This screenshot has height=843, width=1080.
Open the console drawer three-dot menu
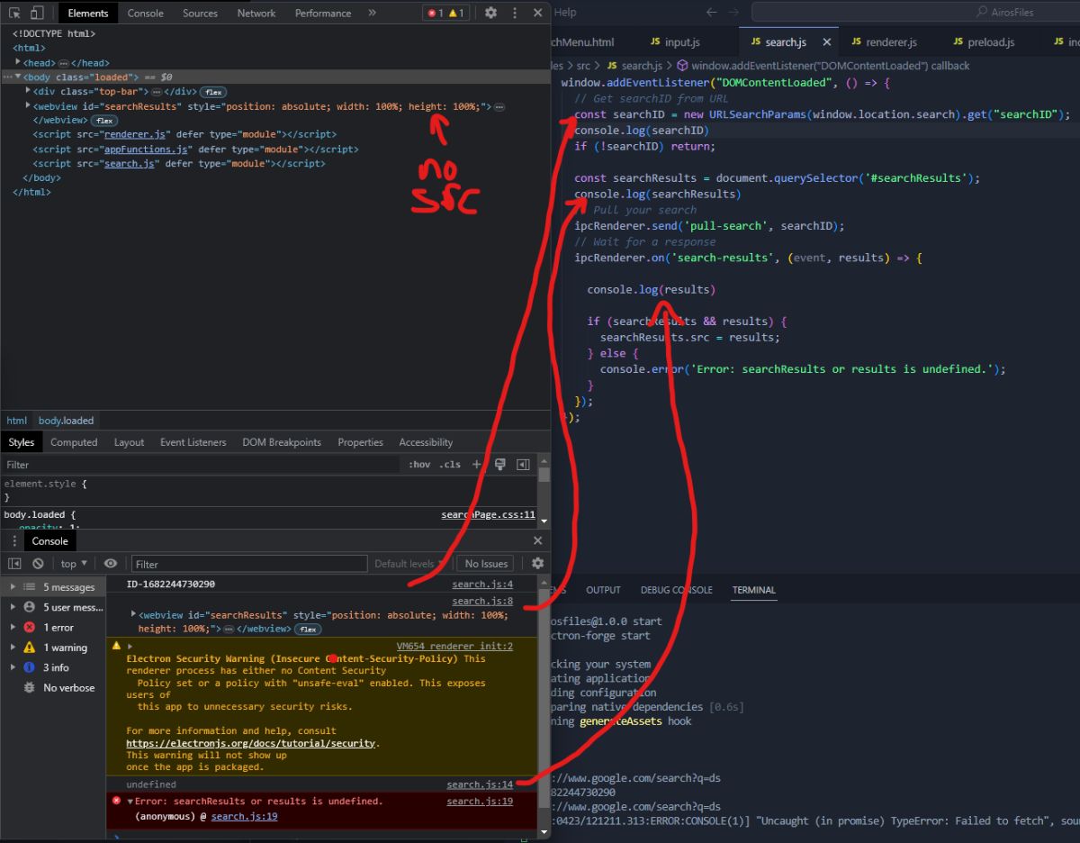14,541
